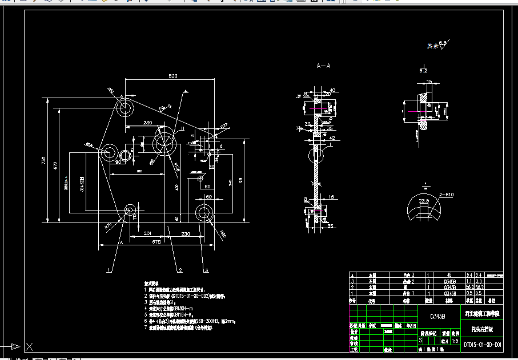
Task: Select the A—A section view title
Action: pos(323,66)
